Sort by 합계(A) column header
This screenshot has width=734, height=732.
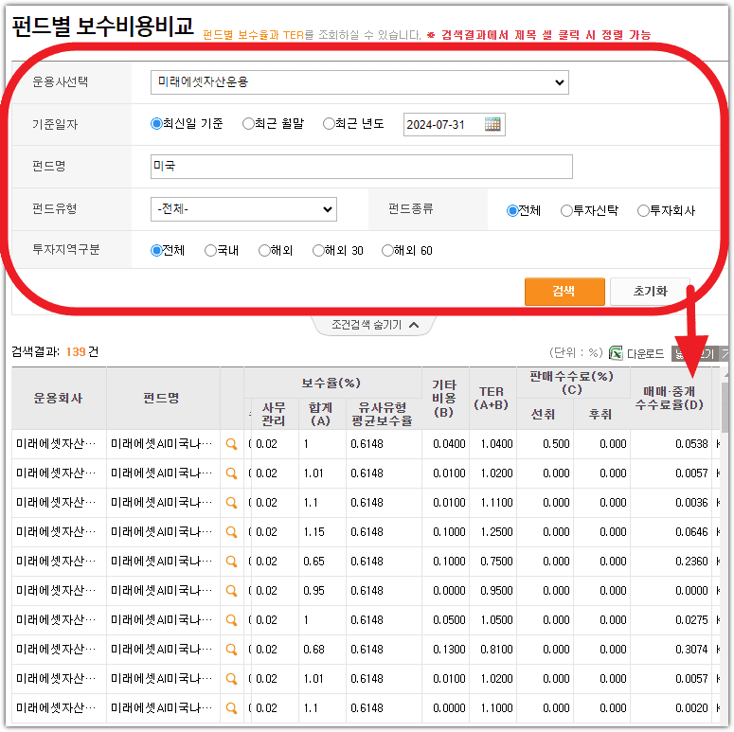(x=321, y=414)
